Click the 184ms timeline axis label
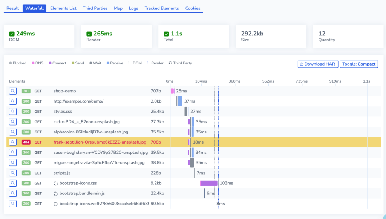The height and width of the screenshot is (219, 386). coord(201,81)
